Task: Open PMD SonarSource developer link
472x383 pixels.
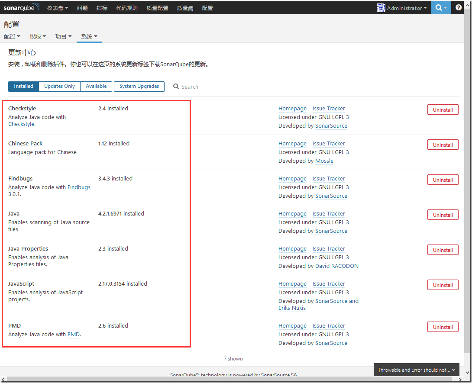Action: [x=331, y=343]
